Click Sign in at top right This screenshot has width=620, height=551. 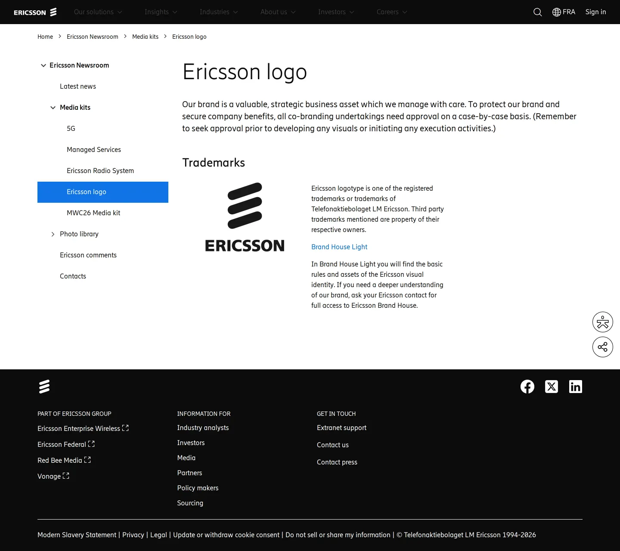(595, 12)
